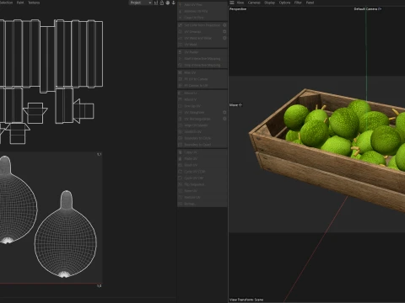
Task: Click the Default Camera label
Action: tap(367, 9)
